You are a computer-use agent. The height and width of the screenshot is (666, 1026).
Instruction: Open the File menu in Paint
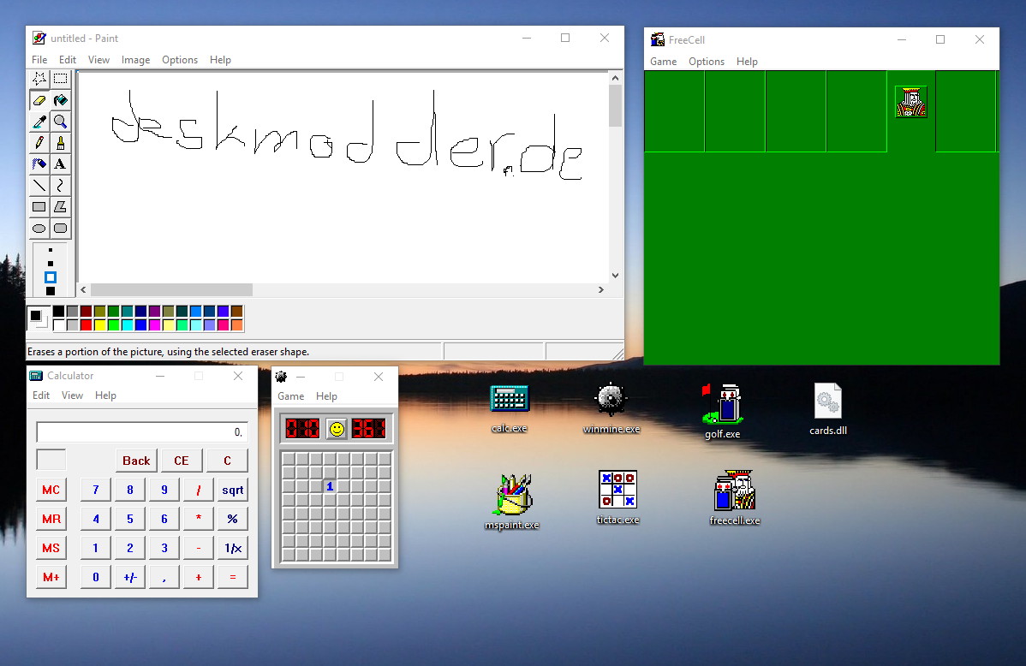[x=39, y=60]
